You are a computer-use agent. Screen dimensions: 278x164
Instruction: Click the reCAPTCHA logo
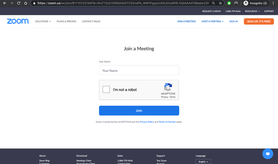click(168, 87)
